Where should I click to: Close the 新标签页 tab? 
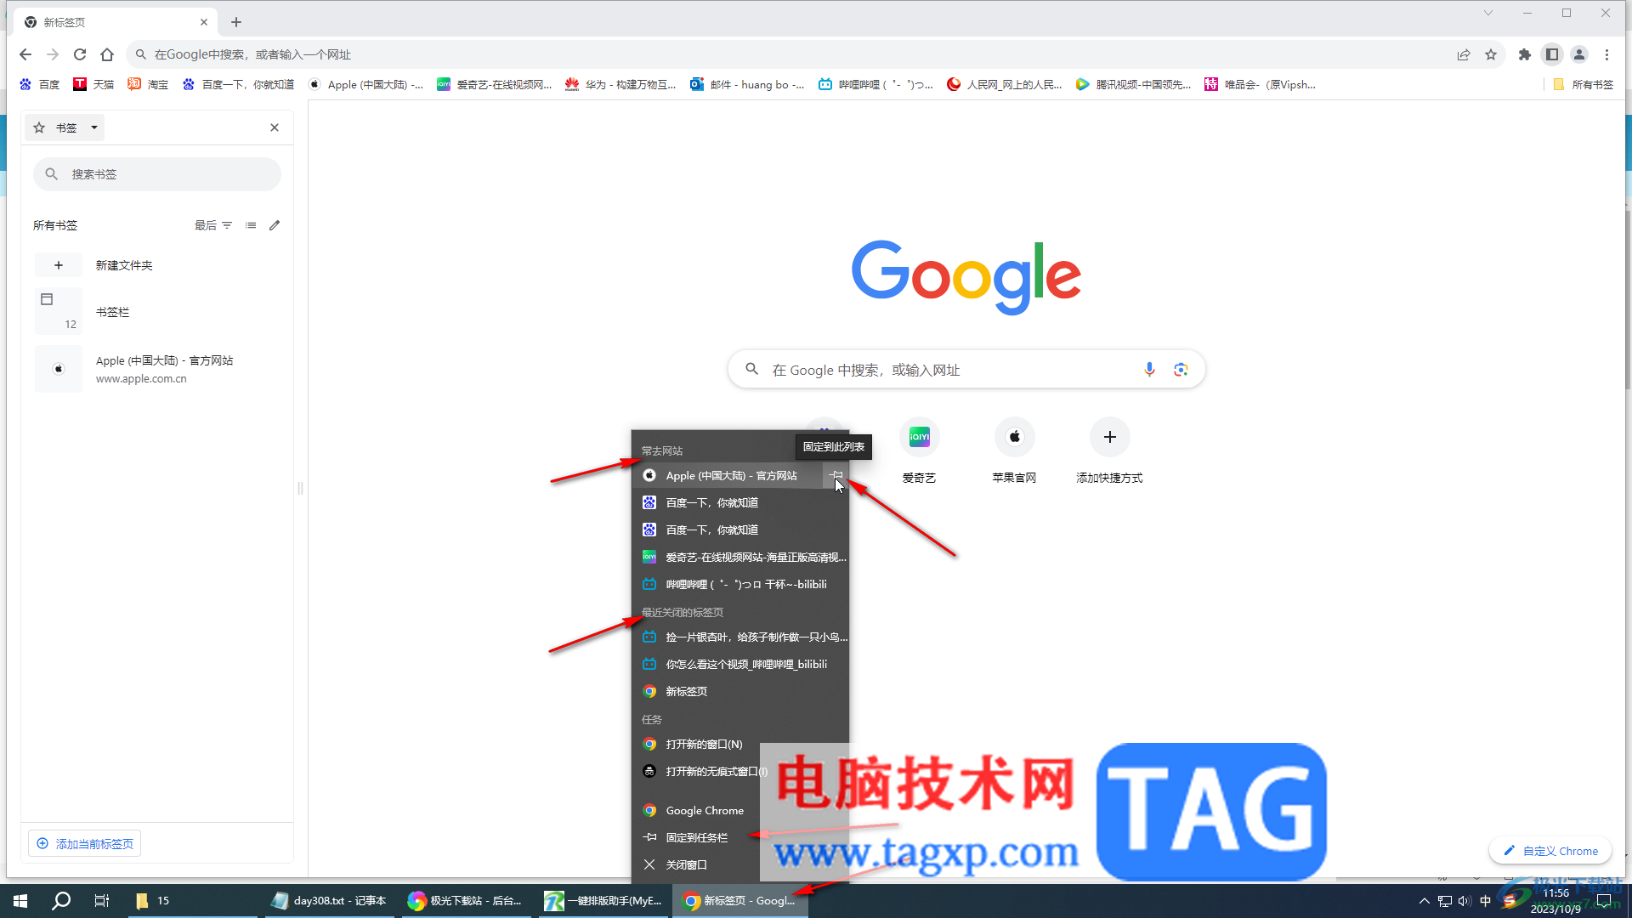(x=204, y=22)
